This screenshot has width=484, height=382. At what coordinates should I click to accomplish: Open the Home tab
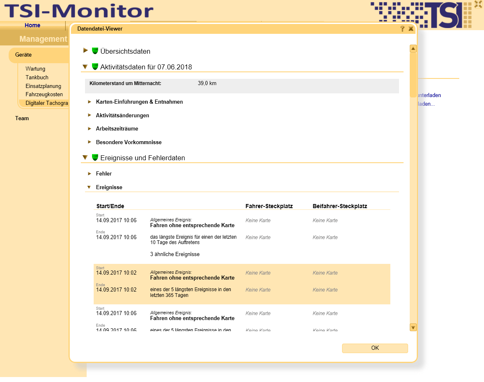click(33, 26)
